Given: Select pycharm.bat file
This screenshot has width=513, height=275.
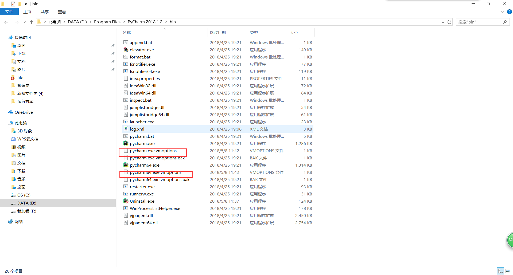Looking at the screenshot, I should click(217, 136).
